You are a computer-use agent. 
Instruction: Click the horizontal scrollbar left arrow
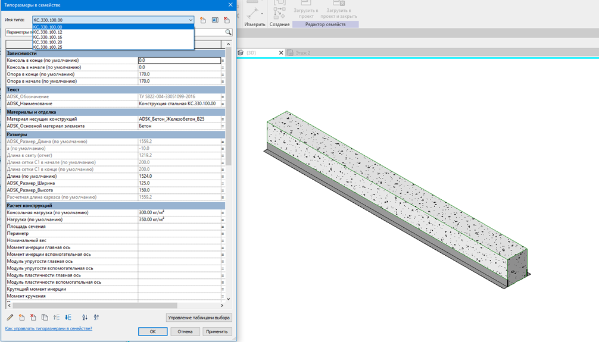9,305
